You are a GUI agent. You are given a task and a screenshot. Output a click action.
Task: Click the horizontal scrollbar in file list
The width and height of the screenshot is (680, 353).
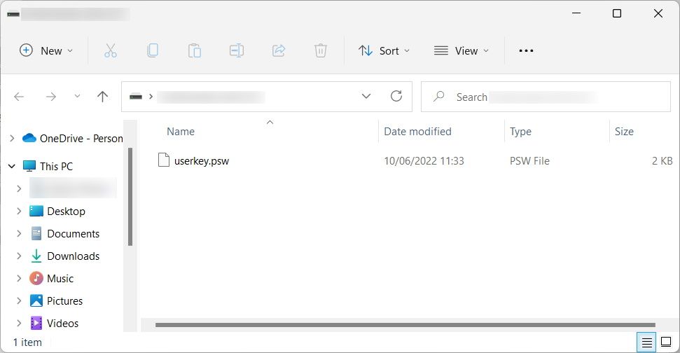(405, 325)
